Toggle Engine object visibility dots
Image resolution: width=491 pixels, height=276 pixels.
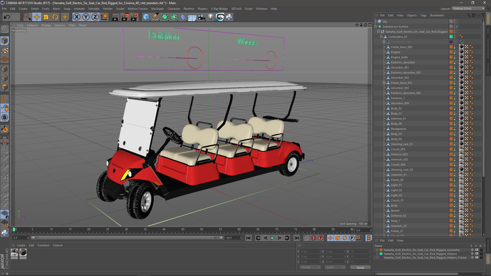[x=455, y=52]
